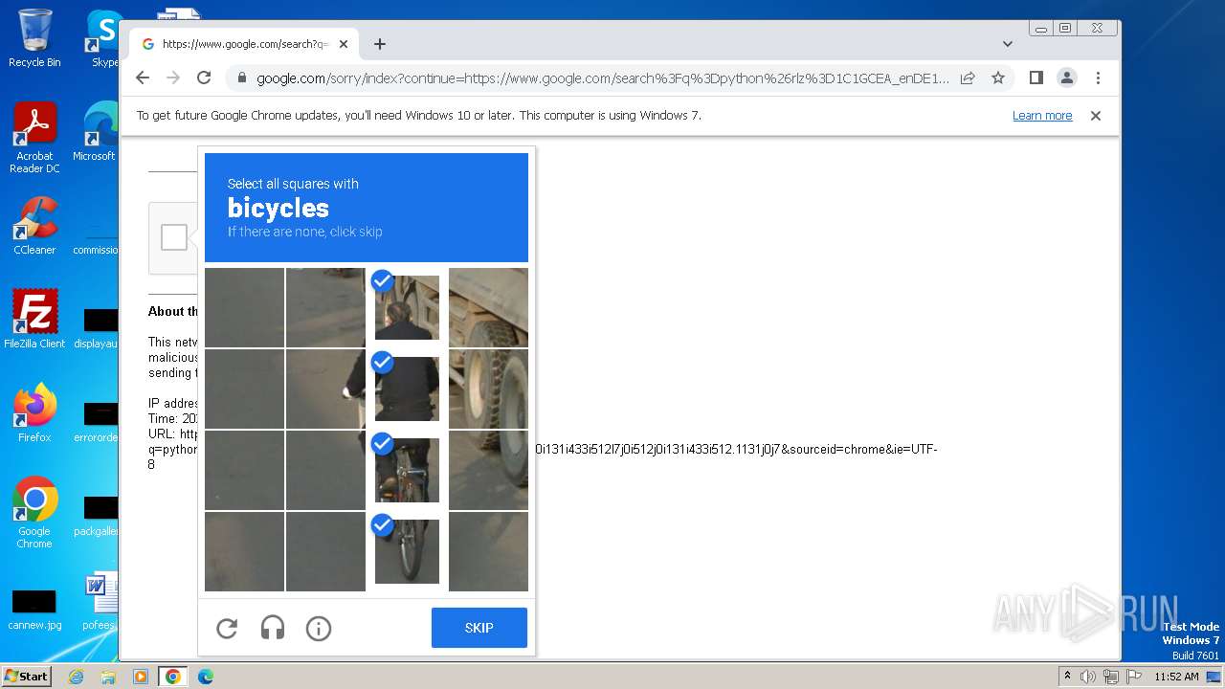1225x689 pixels.
Task: Open Skype desktop shortcut
Action: [103, 38]
